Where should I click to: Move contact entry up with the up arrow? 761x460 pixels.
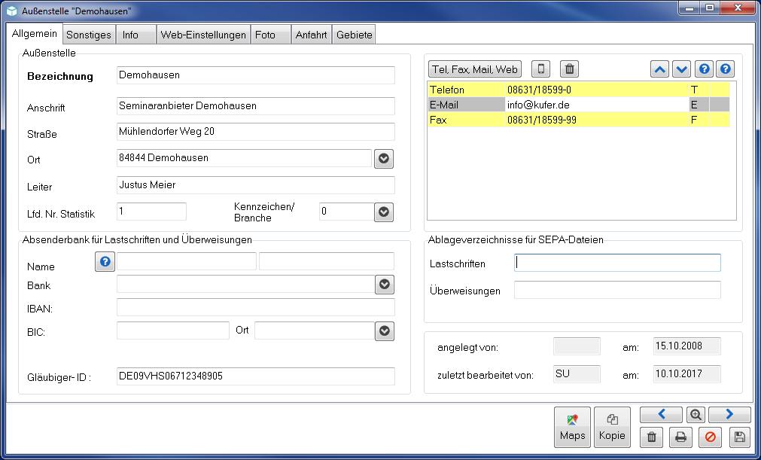(x=659, y=69)
